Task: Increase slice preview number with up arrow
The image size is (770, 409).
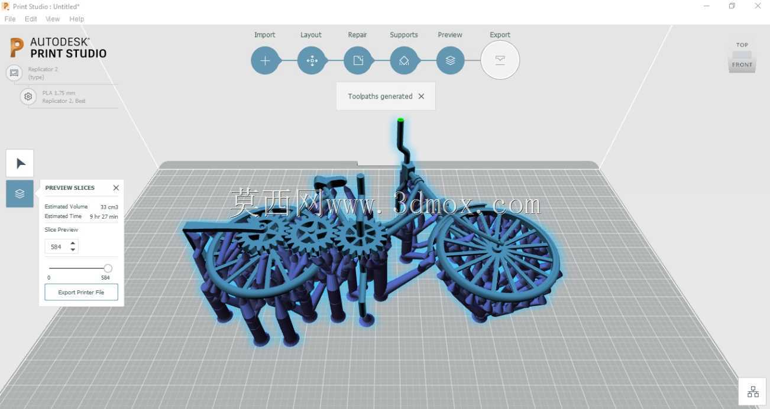Action: (x=73, y=244)
